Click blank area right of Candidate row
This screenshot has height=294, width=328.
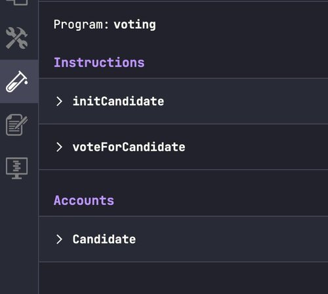click(x=232, y=239)
